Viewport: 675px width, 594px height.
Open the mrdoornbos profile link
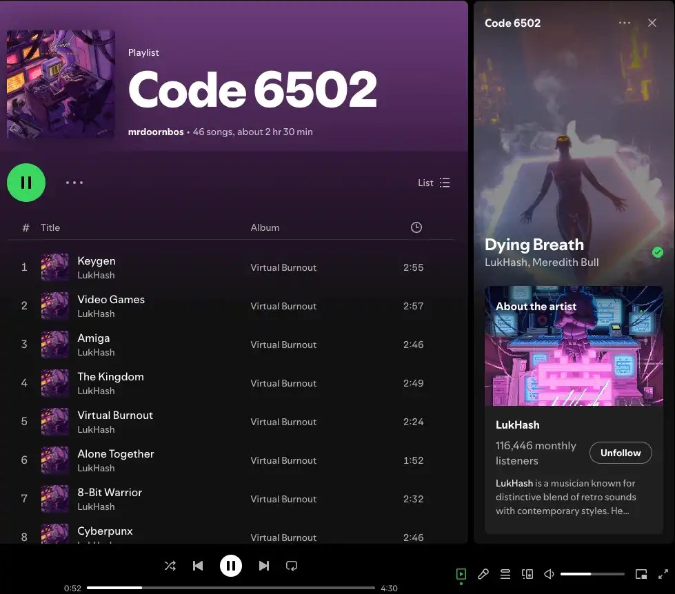point(156,132)
